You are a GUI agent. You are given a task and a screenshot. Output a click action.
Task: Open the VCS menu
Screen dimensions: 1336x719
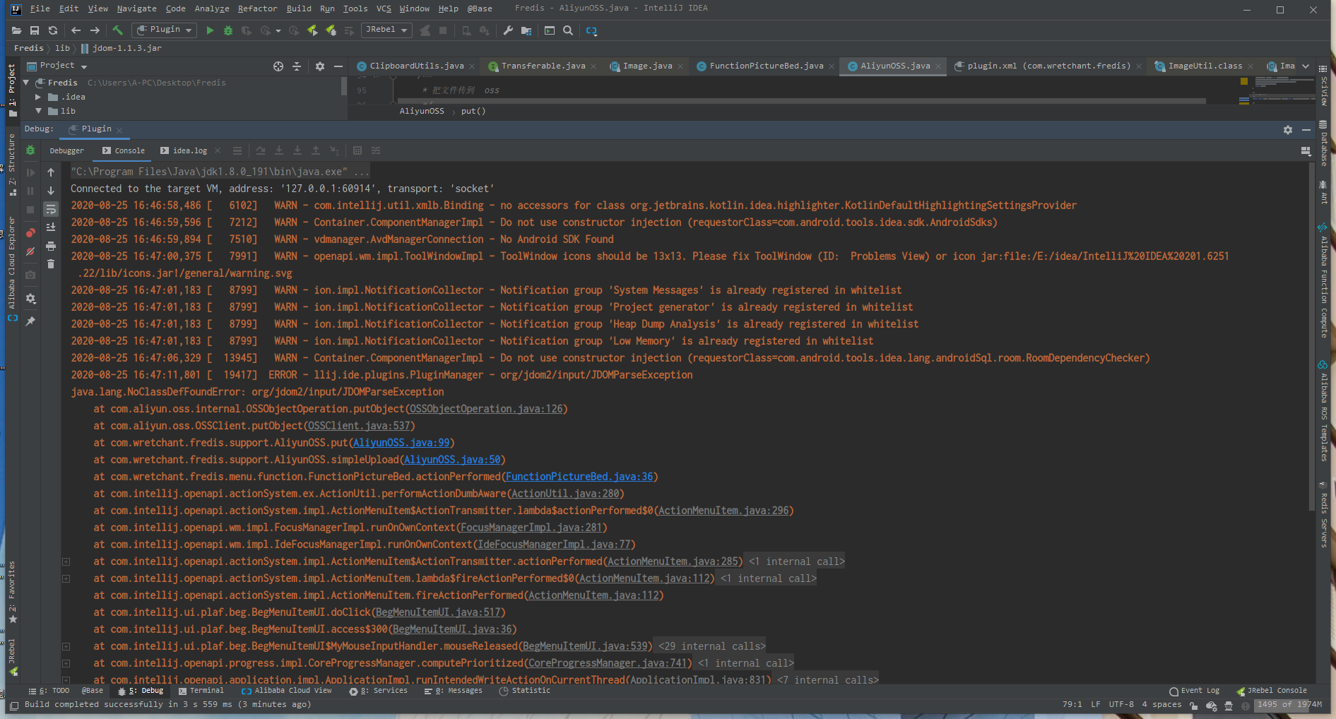[384, 8]
